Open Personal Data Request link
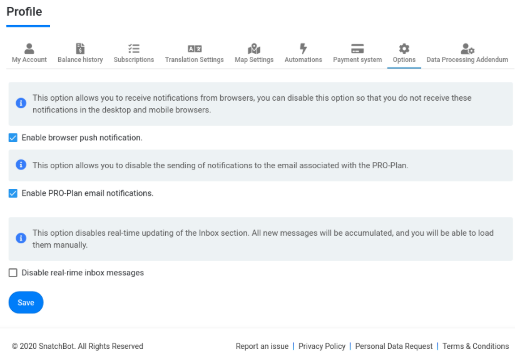Screen dimensions: 515x354 click(x=394, y=346)
